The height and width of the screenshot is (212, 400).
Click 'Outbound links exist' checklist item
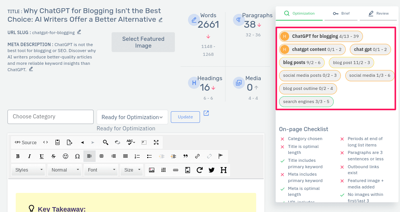click(x=363, y=170)
